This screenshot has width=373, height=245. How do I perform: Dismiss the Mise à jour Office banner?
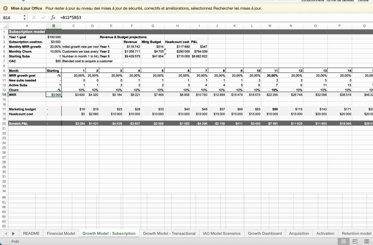[5, 8]
